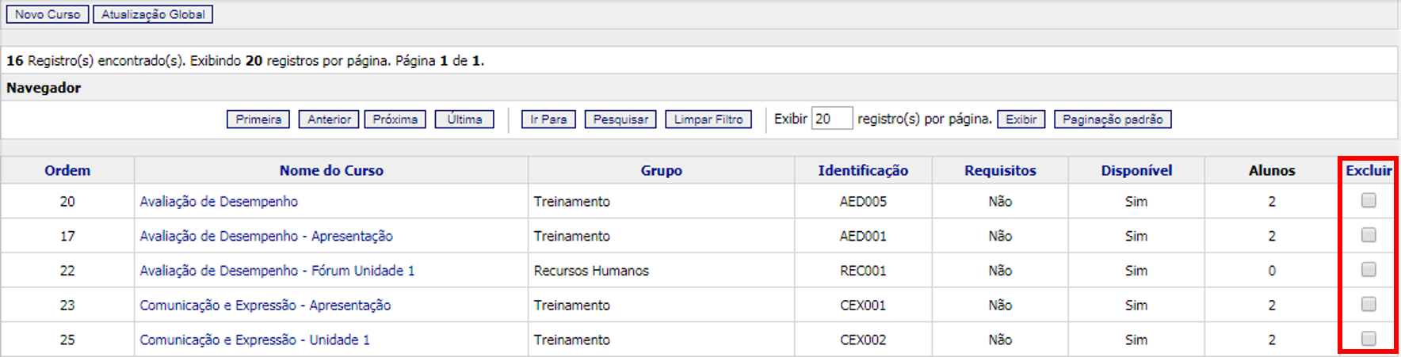This screenshot has width=1401, height=357.
Task: Click Limpar Filtro button
Action: (708, 120)
